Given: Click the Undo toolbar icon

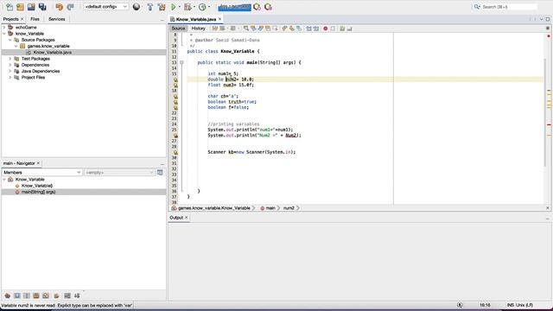Looking at the screenshot, I should [x=59, y=7].
